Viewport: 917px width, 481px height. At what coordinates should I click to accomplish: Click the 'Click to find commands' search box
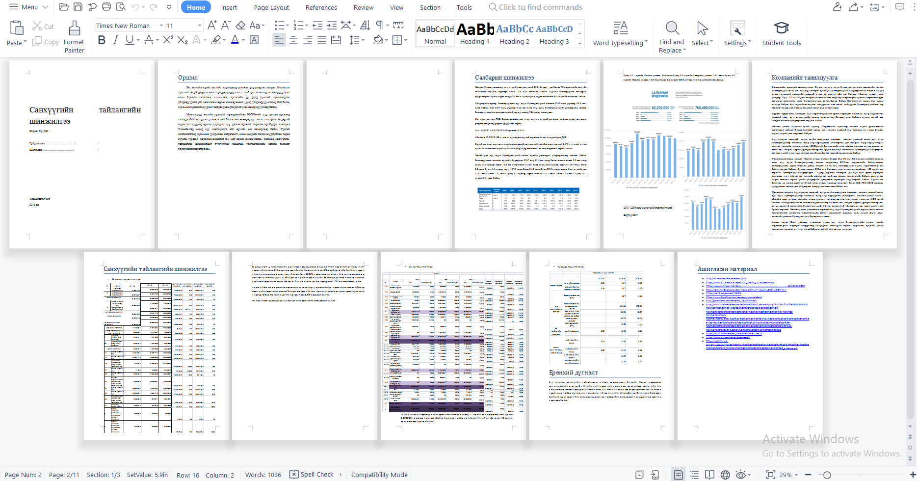[x=536, y=7]
